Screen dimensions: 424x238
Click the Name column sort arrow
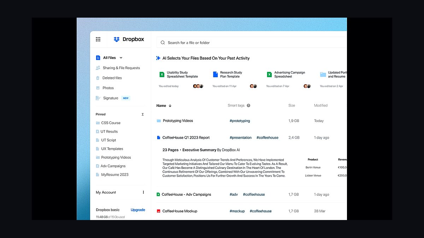pos(170,105)
